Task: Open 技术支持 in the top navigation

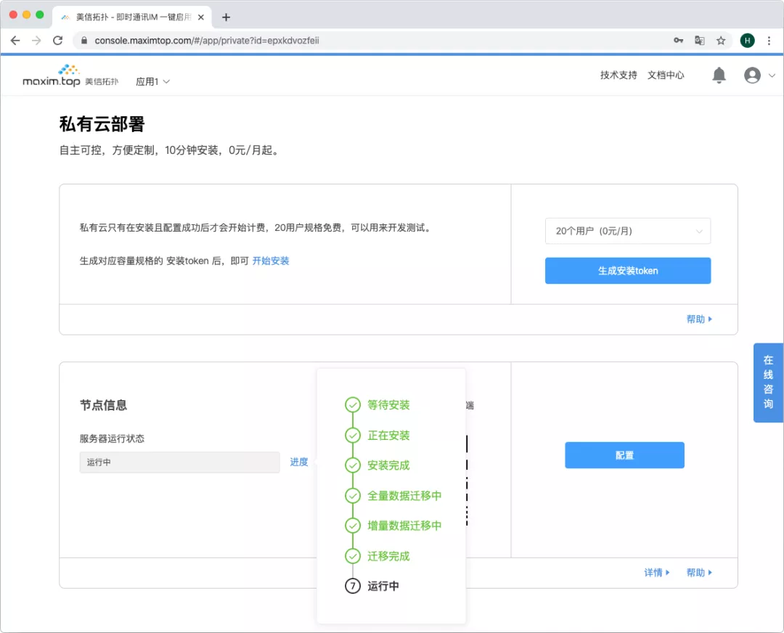Action: coord(618,75)
